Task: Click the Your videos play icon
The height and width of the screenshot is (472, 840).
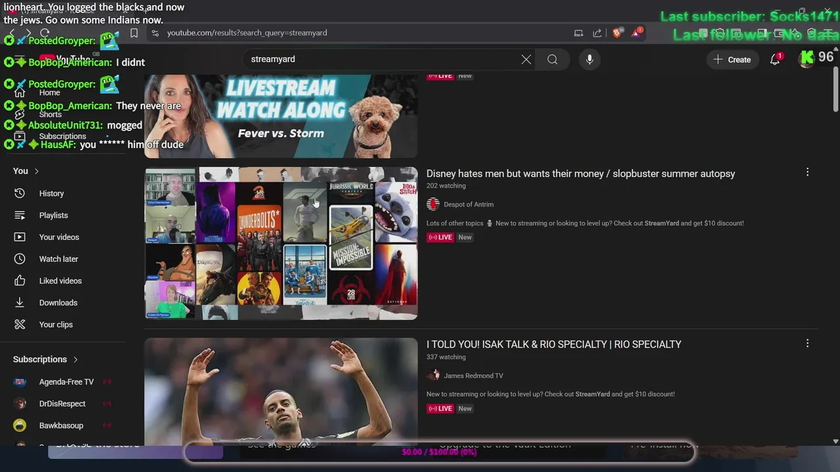Action: click(x=20, y=237)
